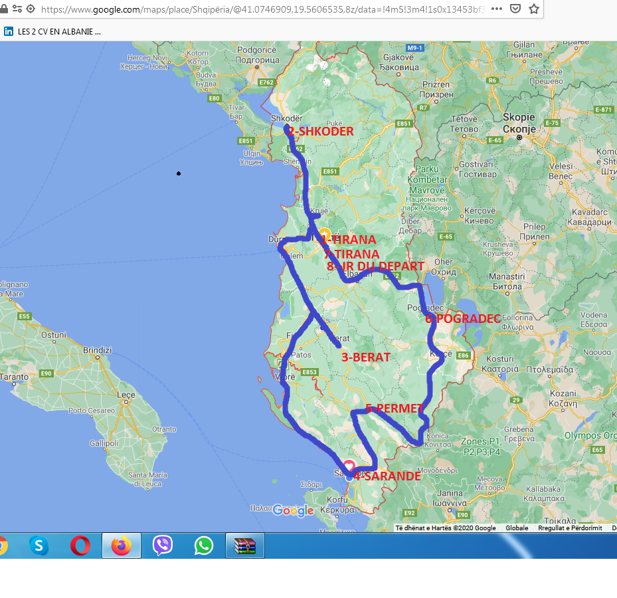
Task: Click the Ohër city label
Action: [x=444, y=266]
